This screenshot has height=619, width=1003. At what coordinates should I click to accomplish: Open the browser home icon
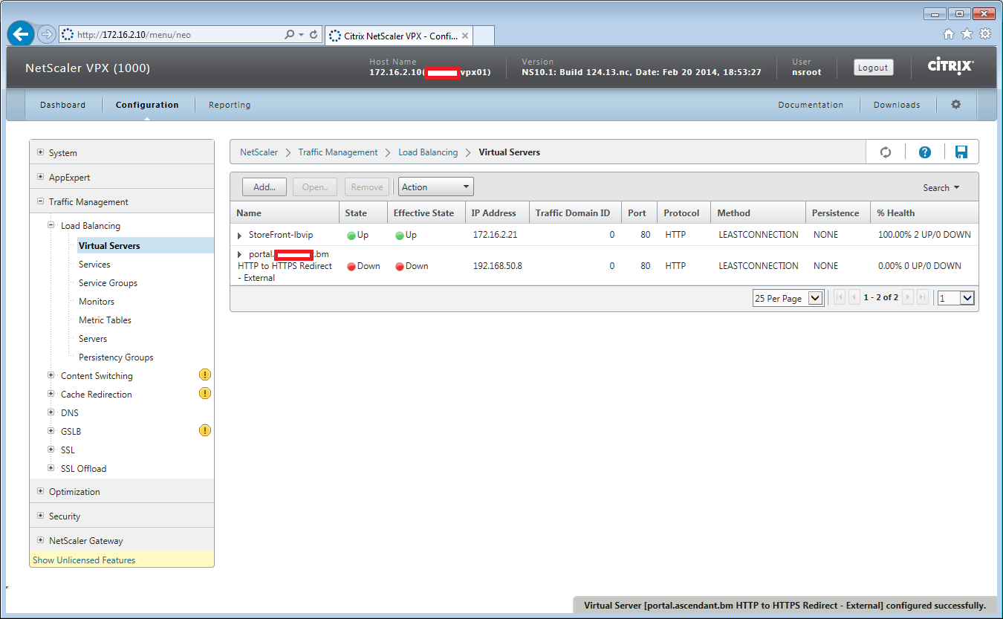[x=949, y=34]
